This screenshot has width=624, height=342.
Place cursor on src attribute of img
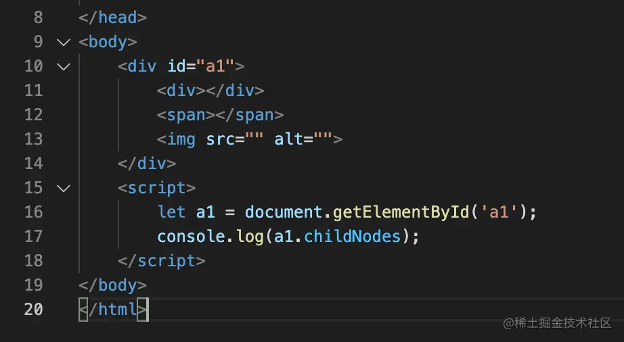[234, 139]
